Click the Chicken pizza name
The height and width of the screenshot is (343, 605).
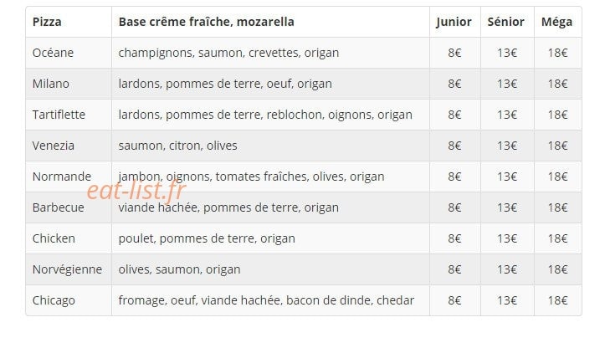pyautogui.click(x=54, y=238)
